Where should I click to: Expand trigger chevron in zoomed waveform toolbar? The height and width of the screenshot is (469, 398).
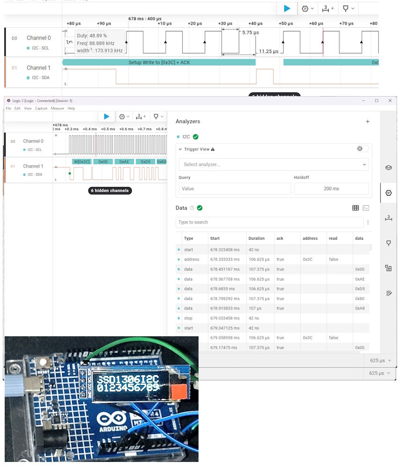click(x=312, y=8)
